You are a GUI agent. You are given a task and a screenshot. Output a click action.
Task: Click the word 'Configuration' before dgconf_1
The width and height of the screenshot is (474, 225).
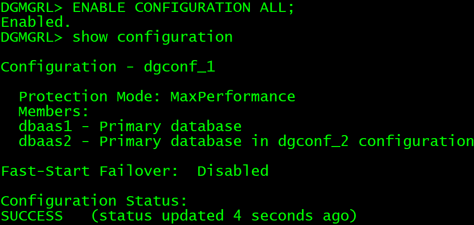pos(59,67)
